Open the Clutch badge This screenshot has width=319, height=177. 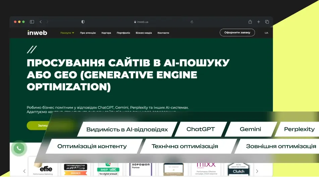tap(238, 170)
